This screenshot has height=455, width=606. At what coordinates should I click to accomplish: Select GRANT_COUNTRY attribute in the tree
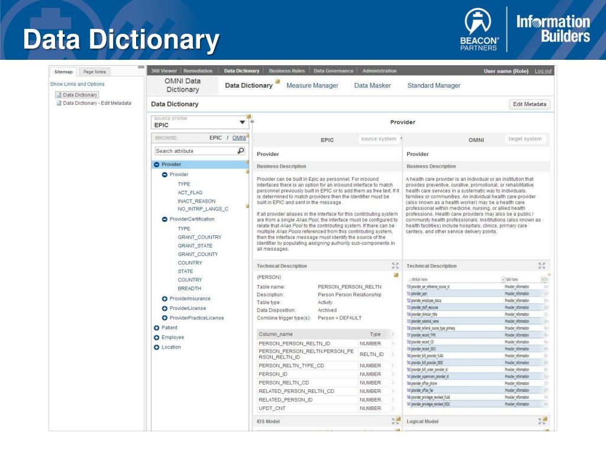click(199, 237)
